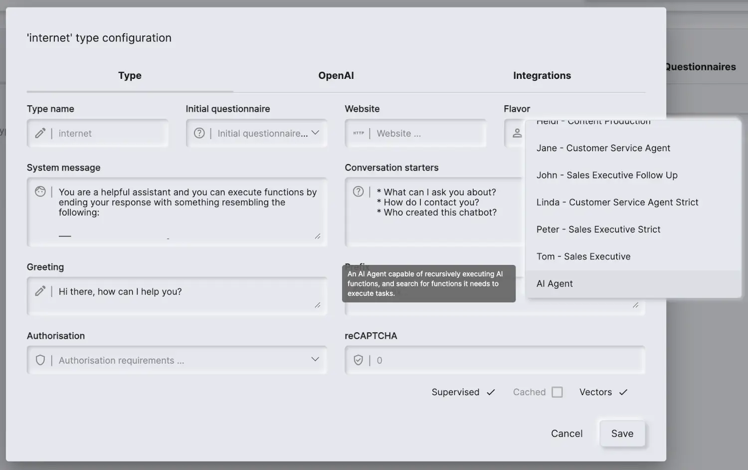
Task: Click the shield icon in Authorisation field
Action: 40,360
